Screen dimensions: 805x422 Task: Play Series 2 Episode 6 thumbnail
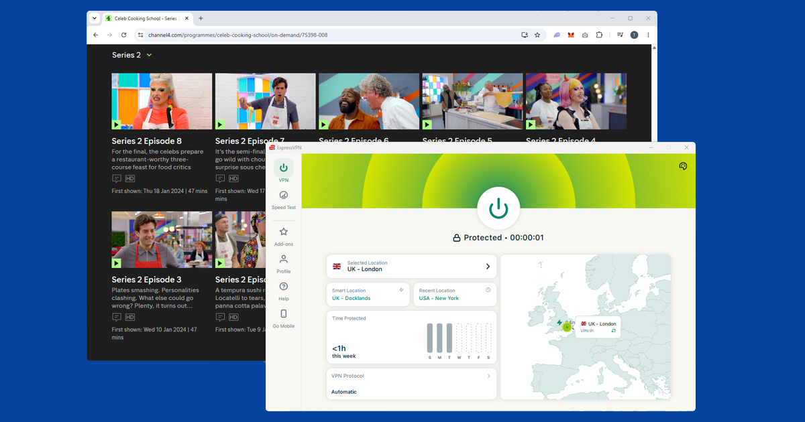tap(369, 101)
